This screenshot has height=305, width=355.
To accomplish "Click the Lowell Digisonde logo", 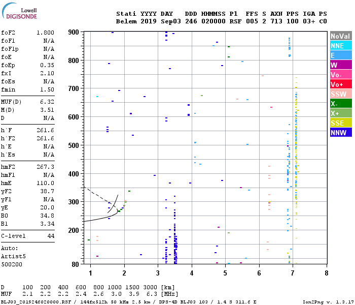I will pyautogui.click(x=19, y=11).
